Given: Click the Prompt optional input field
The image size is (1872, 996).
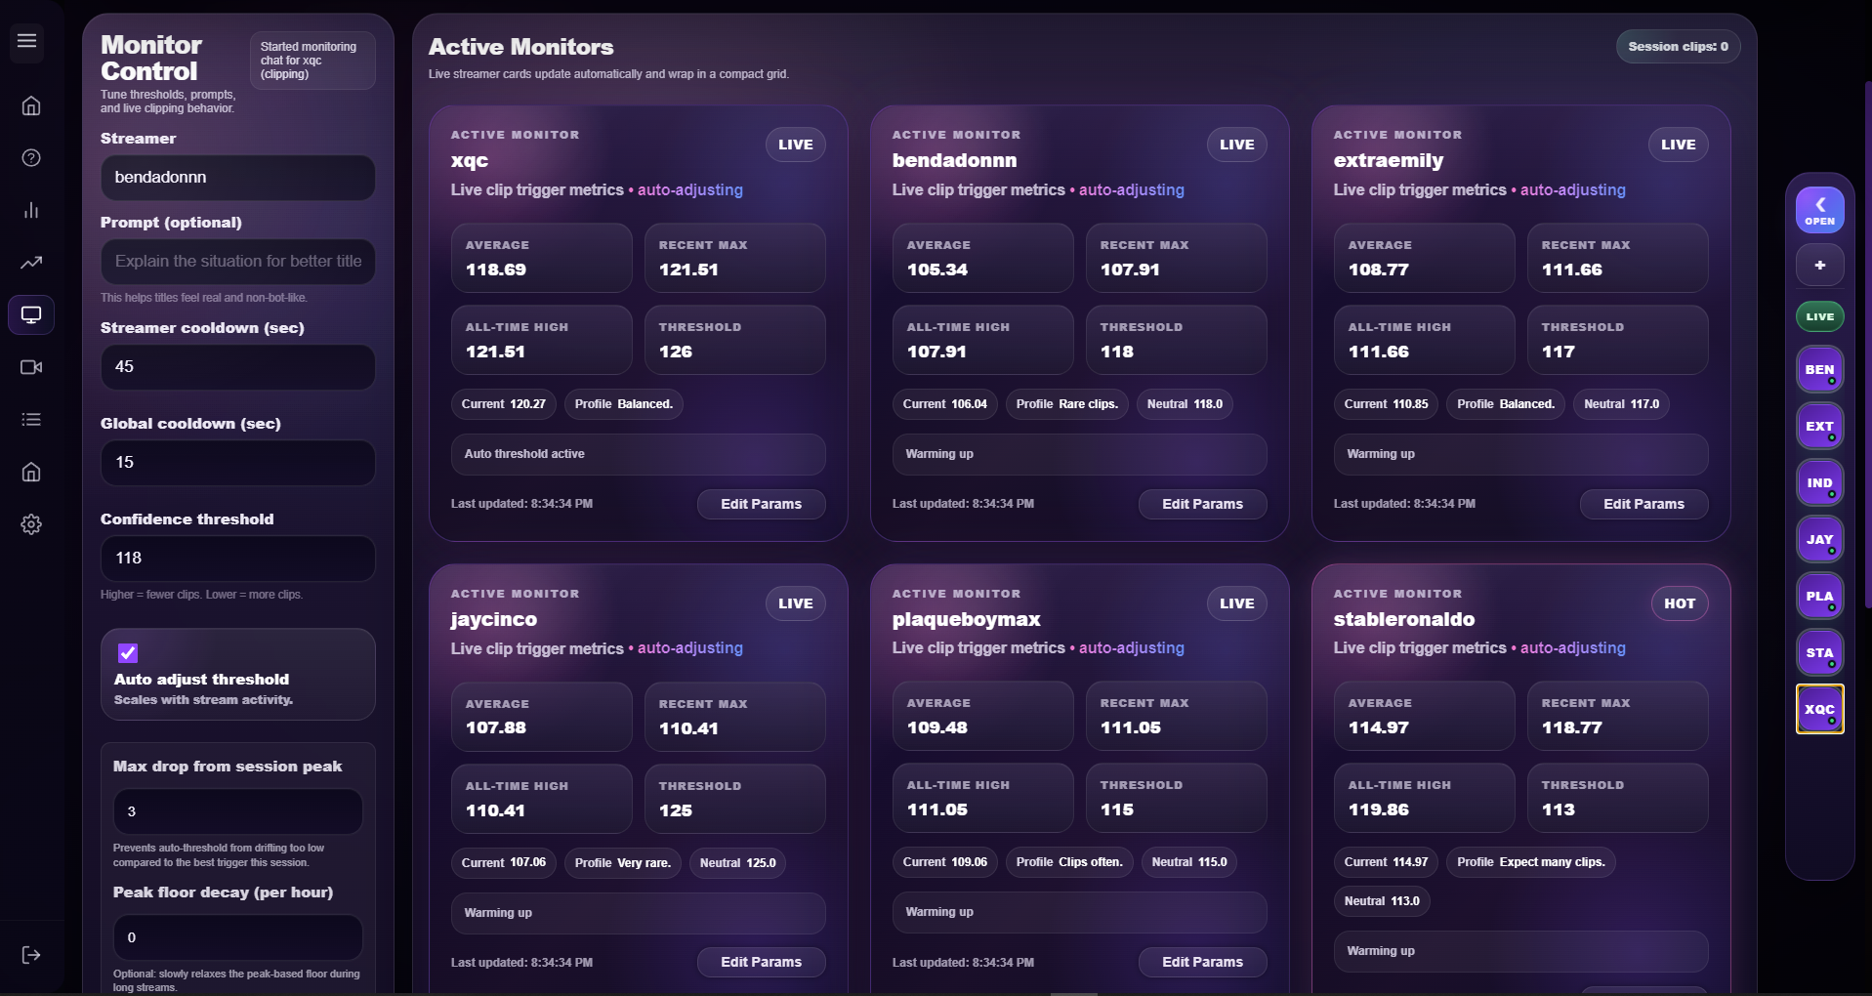Looking at the screenshot, I should (x=237, y=262).
